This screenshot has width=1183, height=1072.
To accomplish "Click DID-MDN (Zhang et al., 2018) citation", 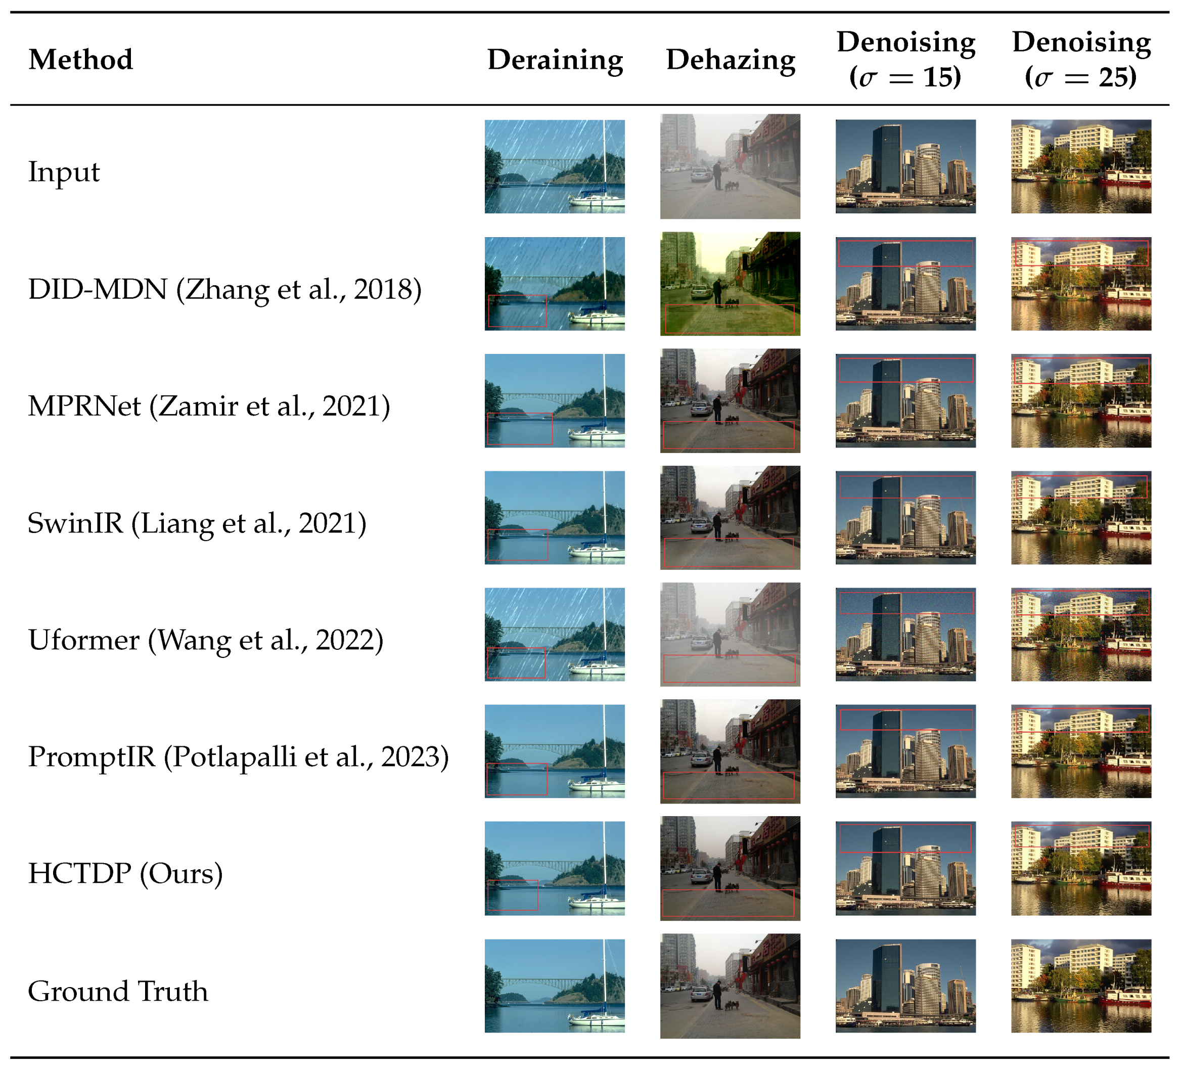I will 224,289.
